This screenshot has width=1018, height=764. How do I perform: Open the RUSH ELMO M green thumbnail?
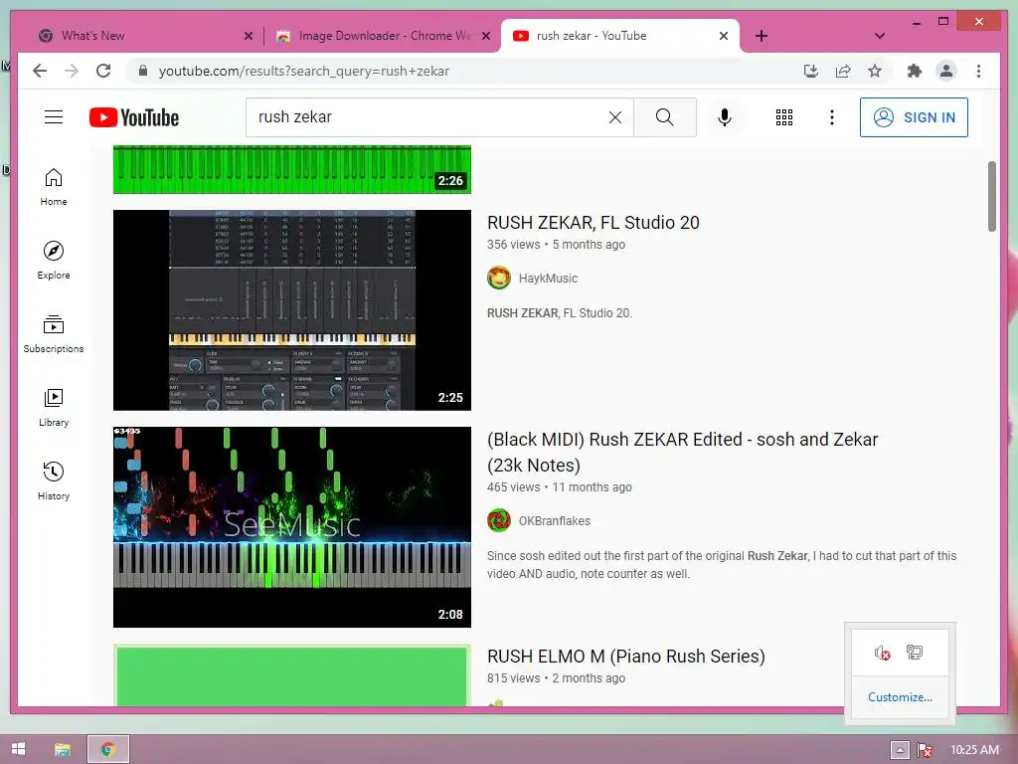[x=292, y=675]
